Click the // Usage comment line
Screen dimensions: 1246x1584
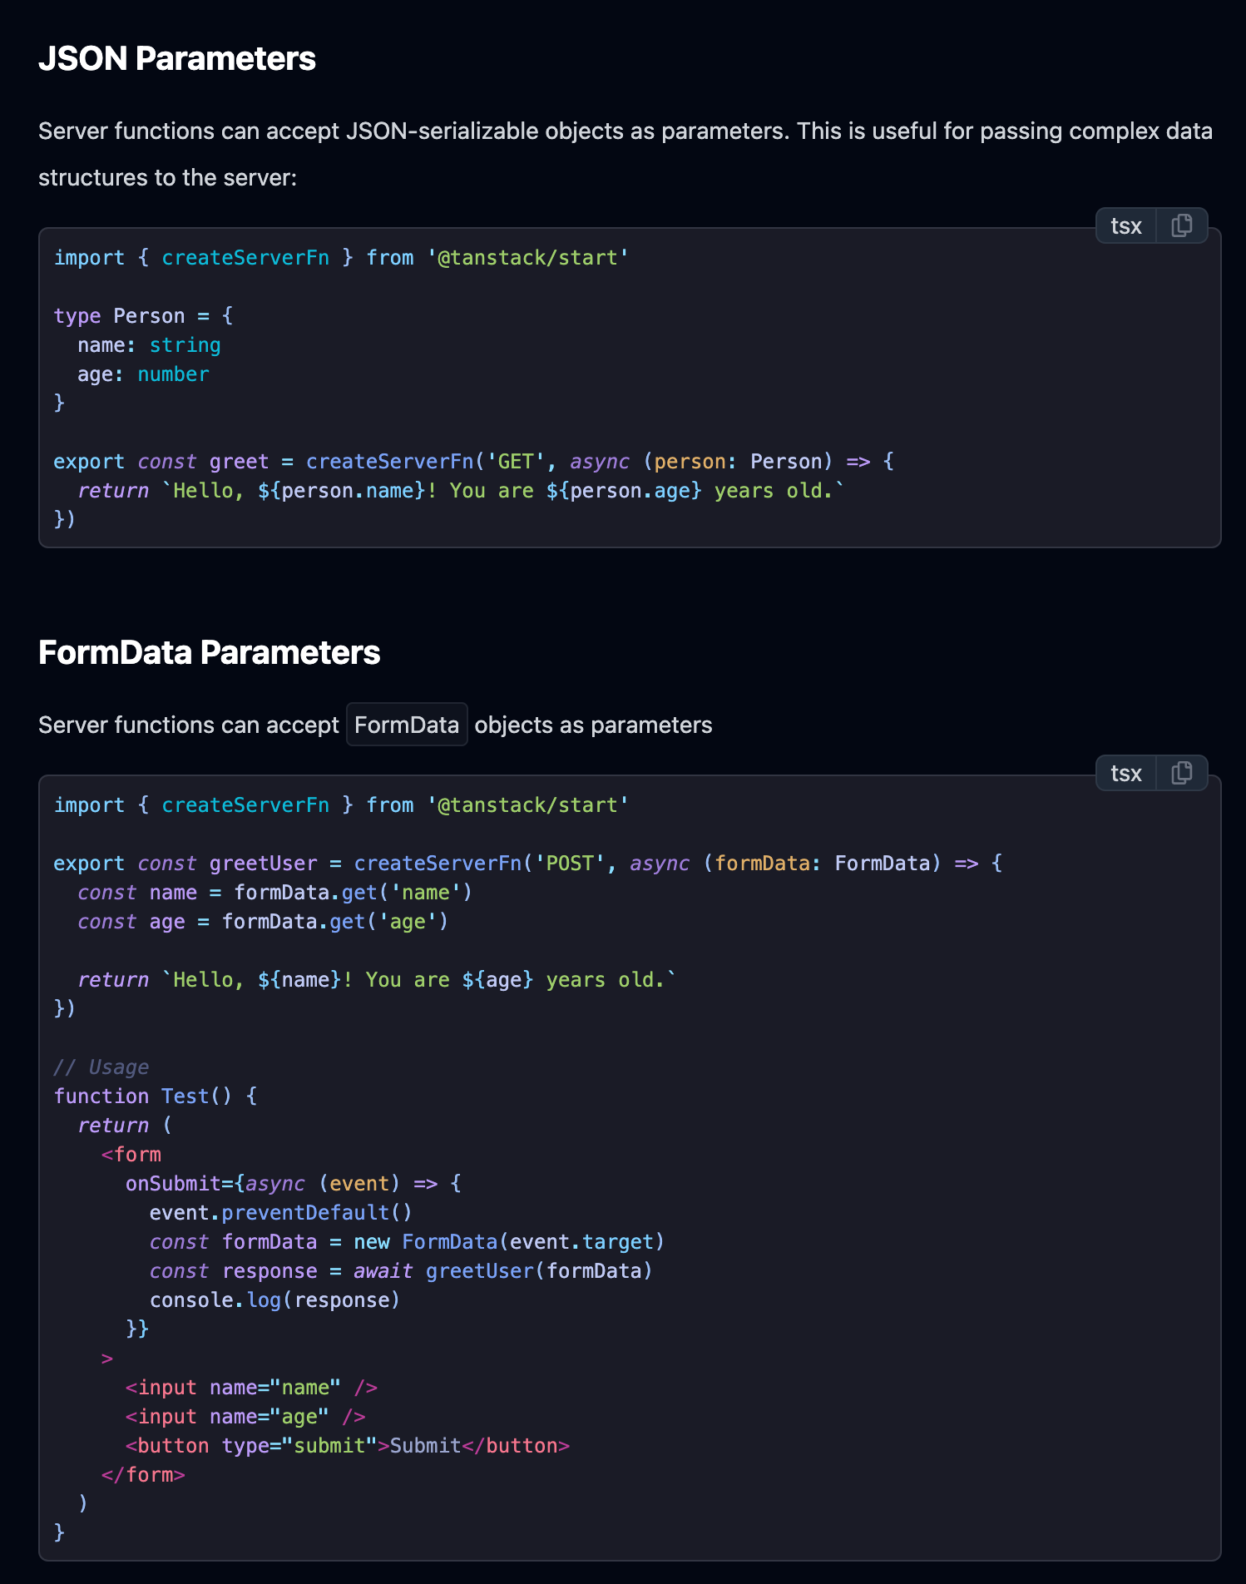coord(101,1067)
